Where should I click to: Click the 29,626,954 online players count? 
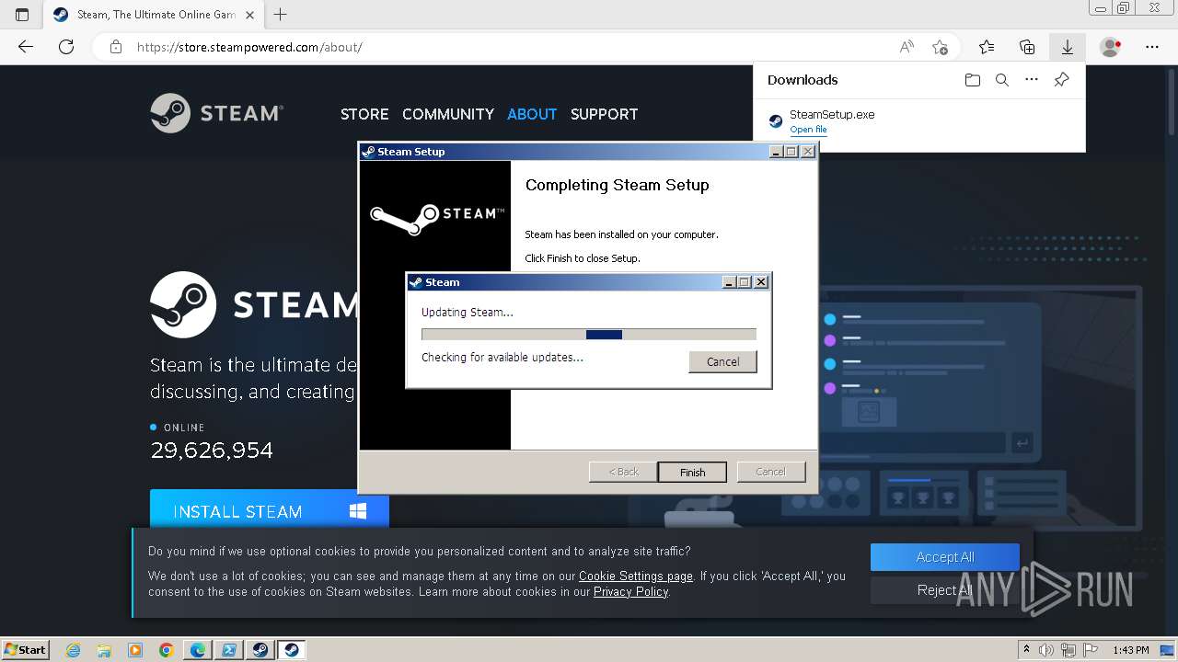[x=212, y=451]
